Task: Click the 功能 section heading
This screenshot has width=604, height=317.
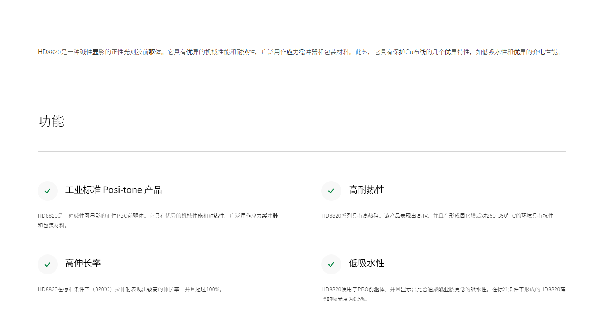Action: (x=51, y=122)
